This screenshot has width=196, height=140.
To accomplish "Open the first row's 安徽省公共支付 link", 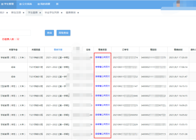I will 102,57.
